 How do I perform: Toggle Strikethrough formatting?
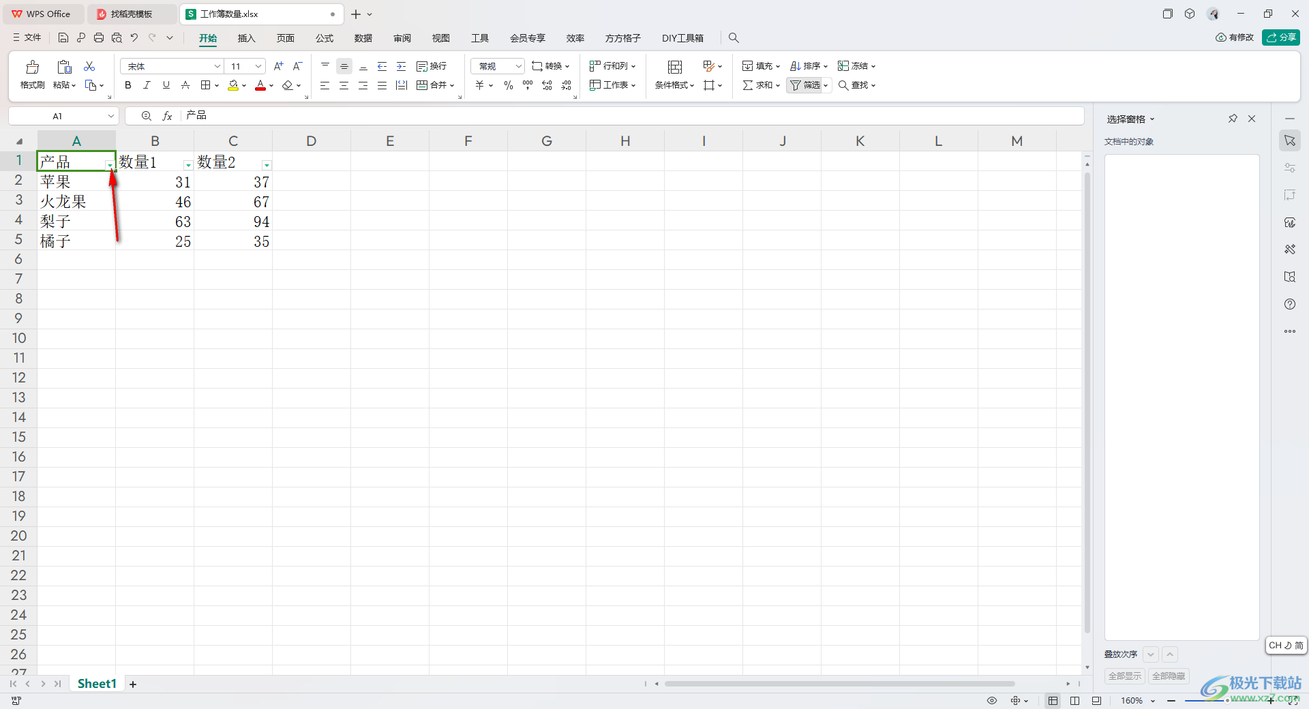click(185, 85)
